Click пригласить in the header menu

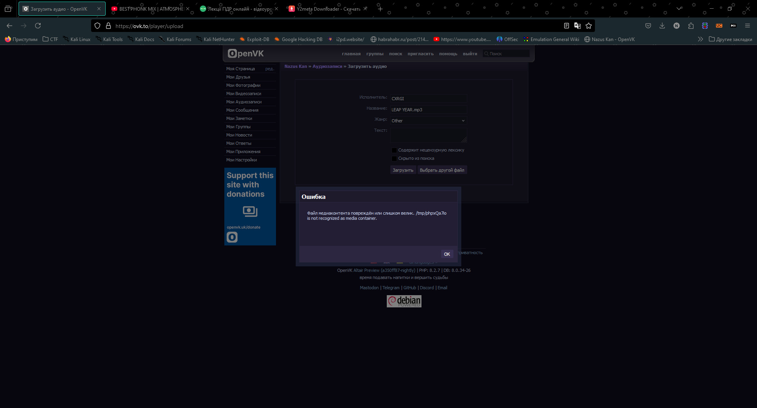pos(421,54)
